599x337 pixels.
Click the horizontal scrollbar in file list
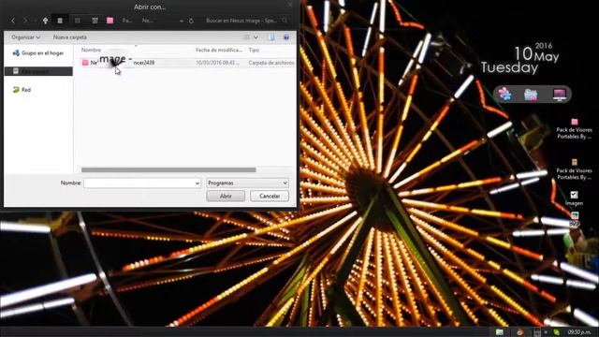(168, 169)
